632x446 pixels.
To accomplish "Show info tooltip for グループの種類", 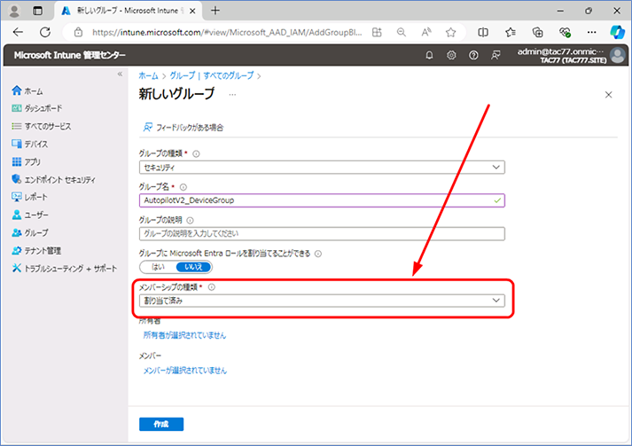I will pyautogui.click(x=196, y=153).
